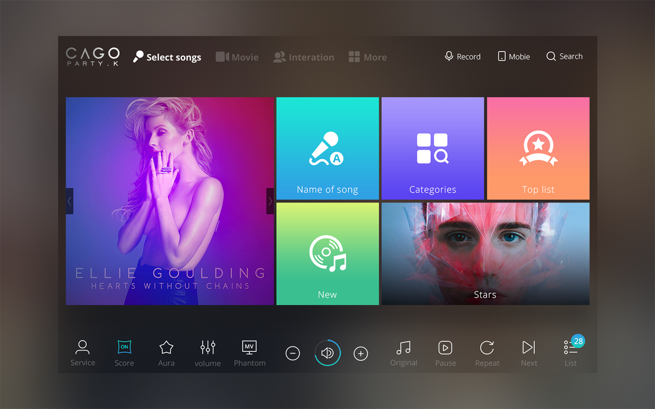655x409 pixels.
Task: Click the Record microphone button
Action: (462, 57)
